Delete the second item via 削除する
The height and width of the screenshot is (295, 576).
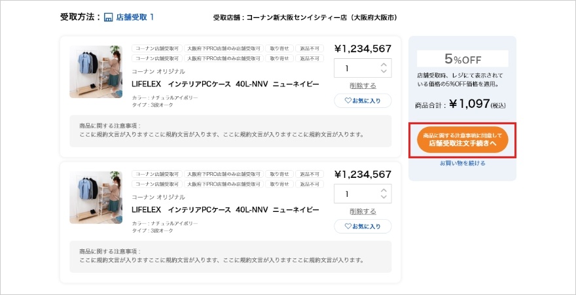click(x=363, y=211)
